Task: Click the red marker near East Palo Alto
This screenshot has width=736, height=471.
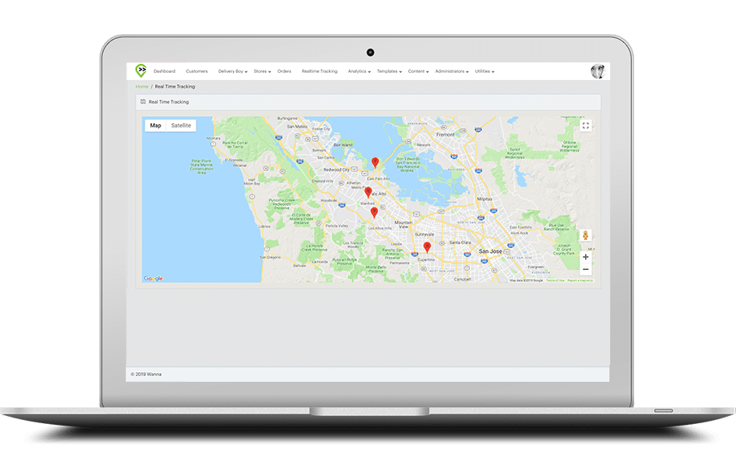Action: (375, 162)
